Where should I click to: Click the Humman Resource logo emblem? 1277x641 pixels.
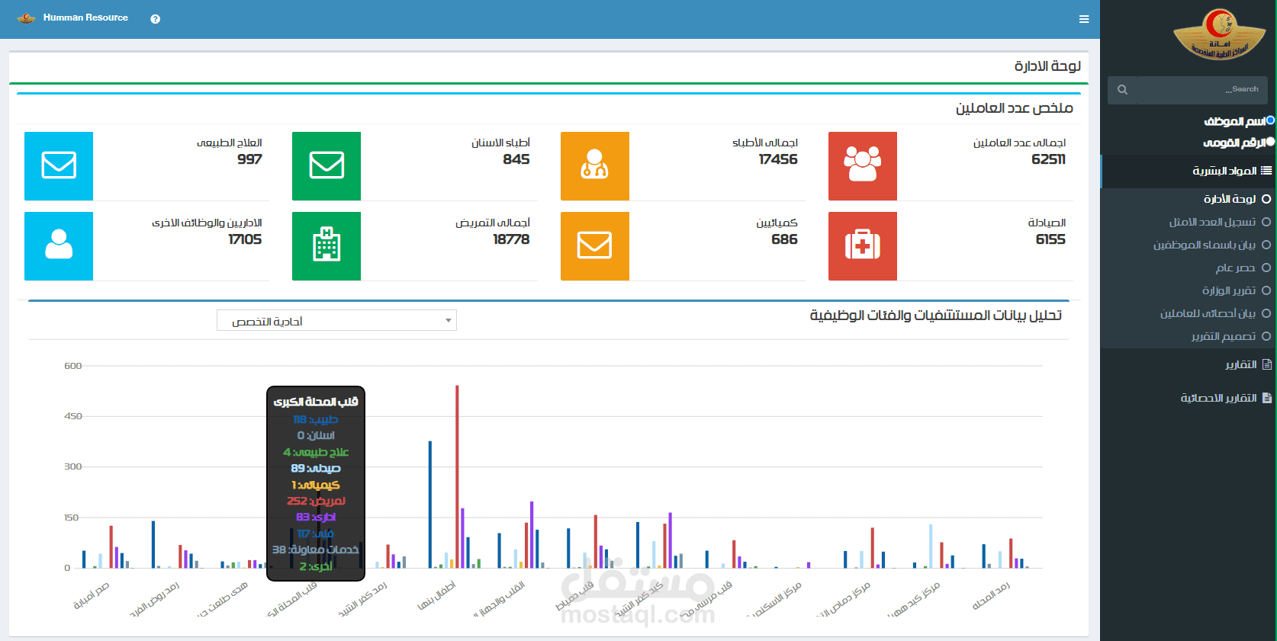27,18
